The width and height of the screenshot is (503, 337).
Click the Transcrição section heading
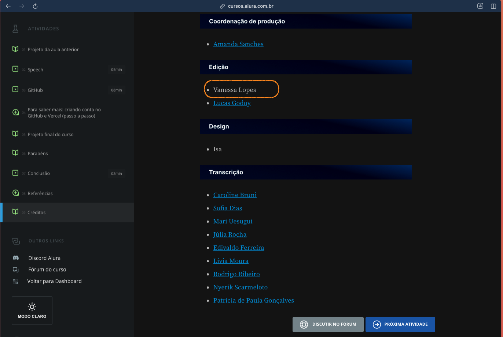(226, 172)
